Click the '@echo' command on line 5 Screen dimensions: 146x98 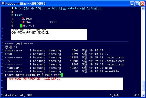tap(26, 22)
